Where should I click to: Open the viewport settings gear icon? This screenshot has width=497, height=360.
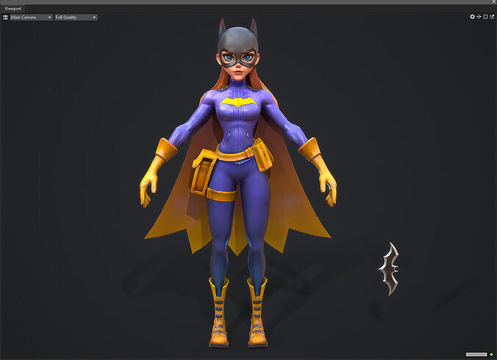click(472, 17)
